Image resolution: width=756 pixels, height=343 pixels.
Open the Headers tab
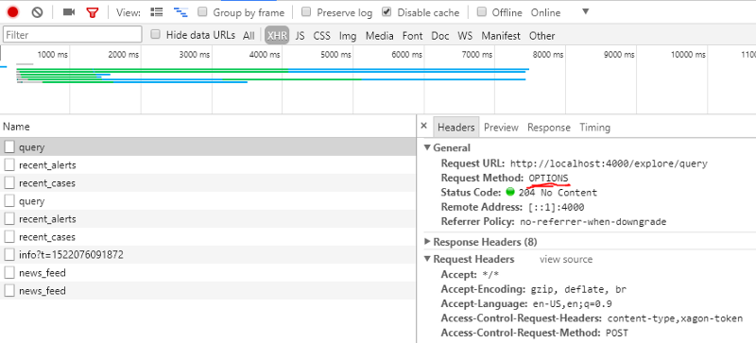(x=456, y=128)
